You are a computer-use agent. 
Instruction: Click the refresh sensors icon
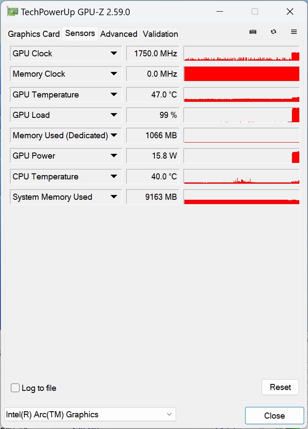coord(273,32)
